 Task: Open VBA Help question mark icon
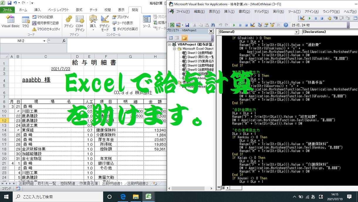pyautogui.click(x=286, y=25)
